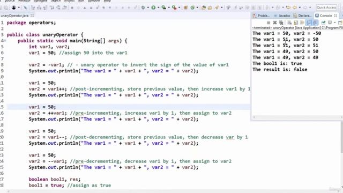
Task: Click code line 'package operators;'
Action: click(x=31, y=23)
